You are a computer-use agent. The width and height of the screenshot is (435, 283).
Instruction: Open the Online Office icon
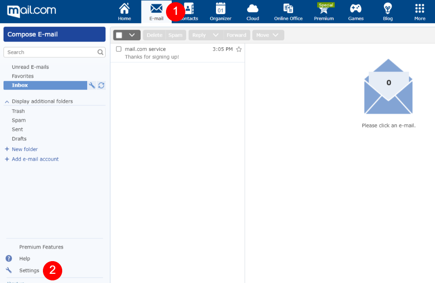288,9
